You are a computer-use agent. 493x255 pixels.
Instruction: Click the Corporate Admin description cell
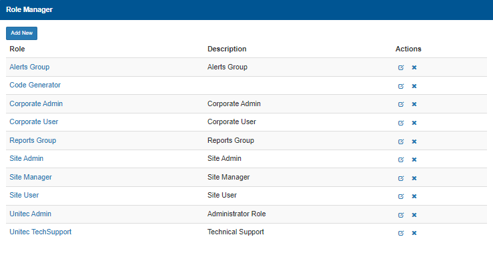(234, 103)
